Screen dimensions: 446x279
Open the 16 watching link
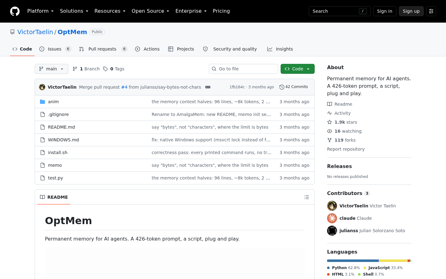tap(344, 131)
